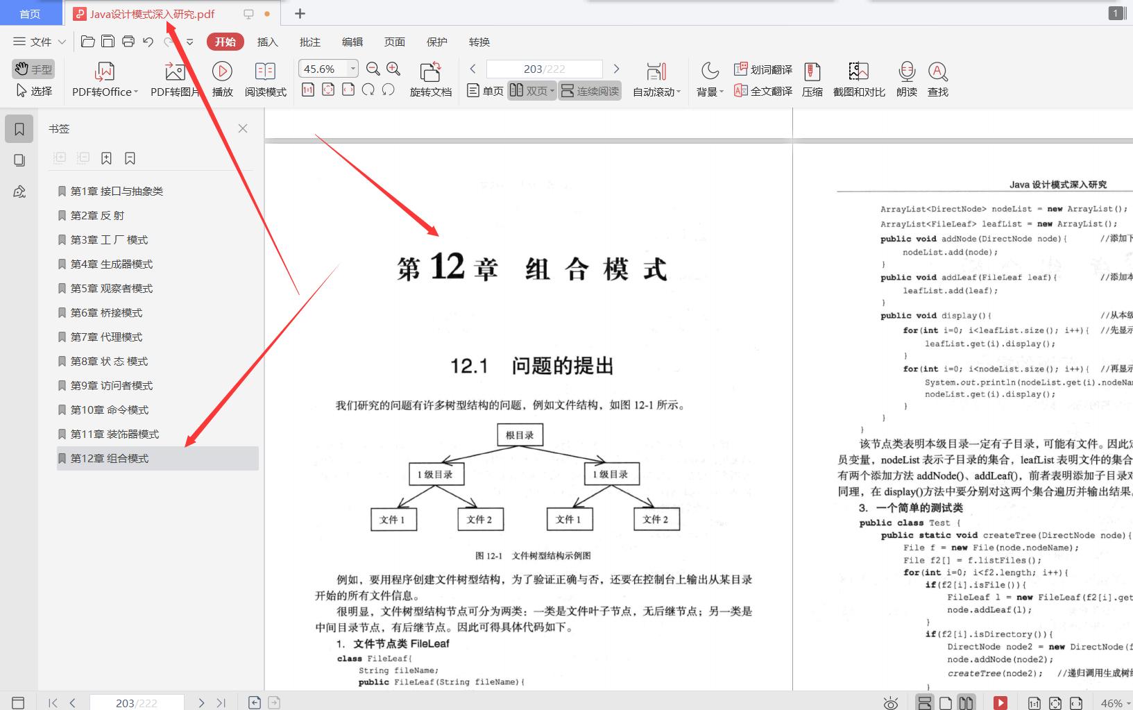Rotate the document with 旋转文档
1133x710 pixels.
tap(430, 78)
